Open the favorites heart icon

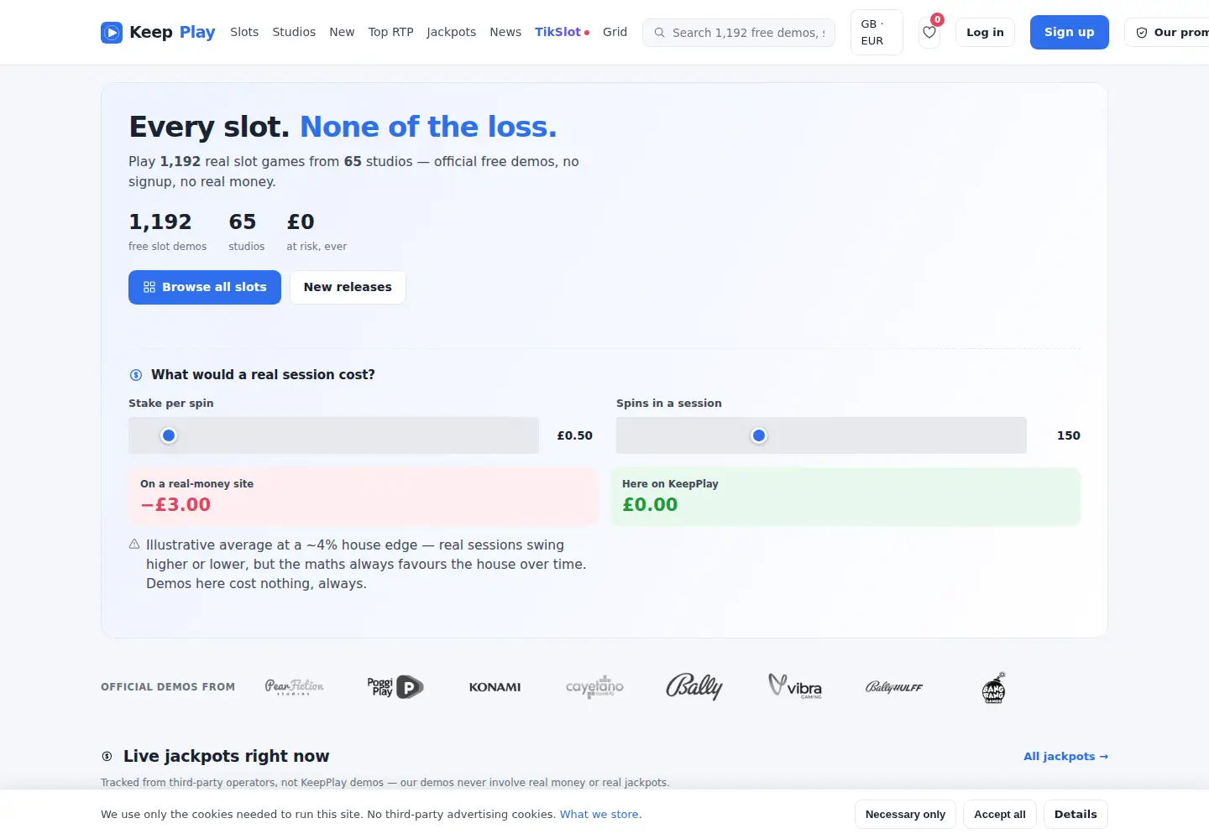pyautogui.click(x=929, y=33)
